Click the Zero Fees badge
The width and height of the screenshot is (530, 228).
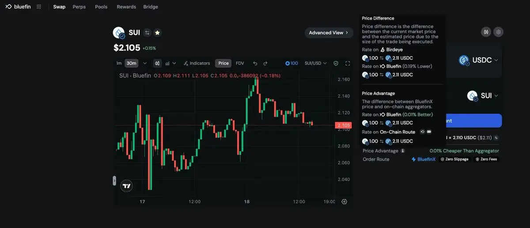tap(487, 159)
